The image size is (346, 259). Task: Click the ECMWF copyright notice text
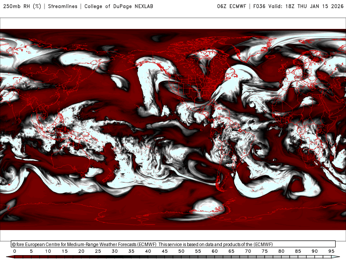point(142,244)
